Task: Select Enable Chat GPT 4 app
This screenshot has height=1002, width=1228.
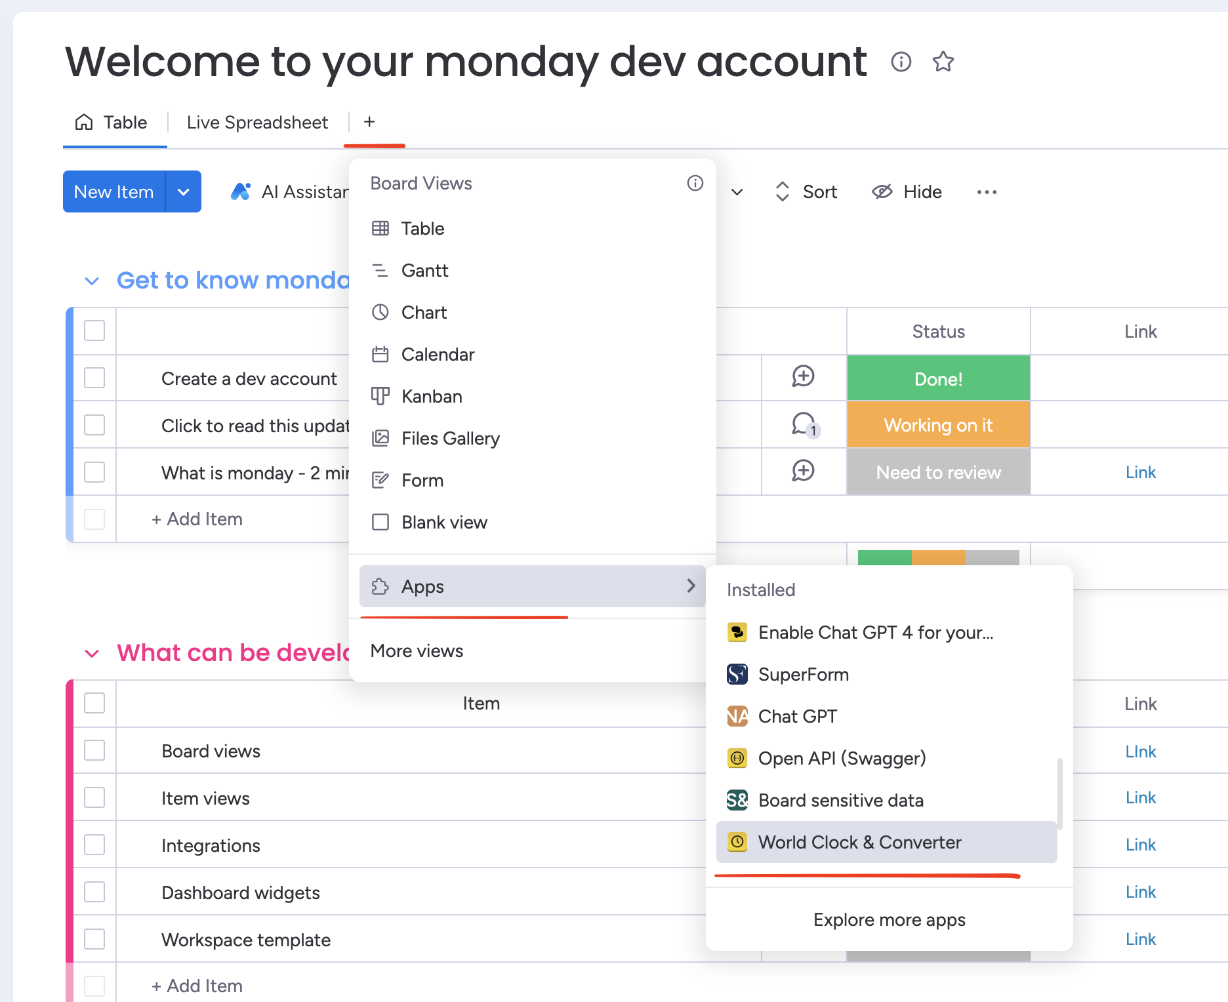Action: 887,632
